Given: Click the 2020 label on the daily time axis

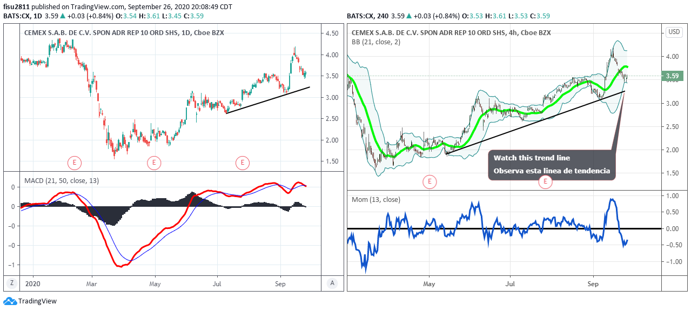Looking at the screenshot, I should coord(33,283).
